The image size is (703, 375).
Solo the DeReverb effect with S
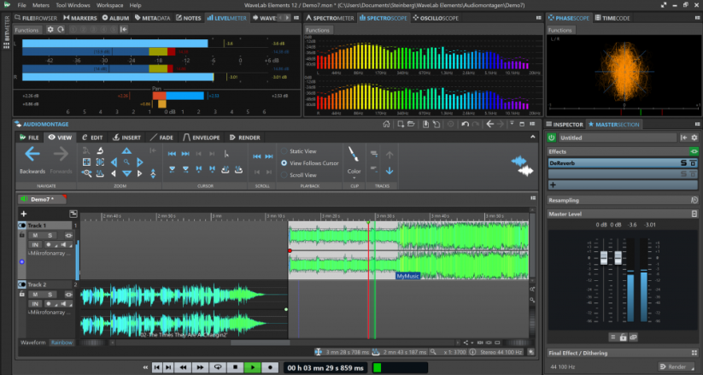tap(683, 163)
